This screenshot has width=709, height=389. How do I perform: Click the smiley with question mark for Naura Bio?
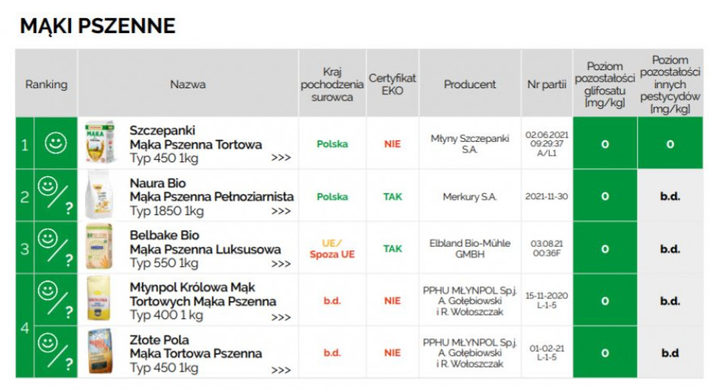point(56,195)
